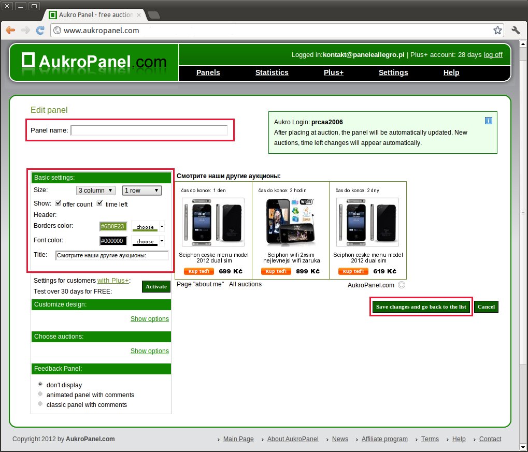This screenshot has height=452, width=528.
Task: Click Save changes and go back to the list
Action: click(421, 307)
